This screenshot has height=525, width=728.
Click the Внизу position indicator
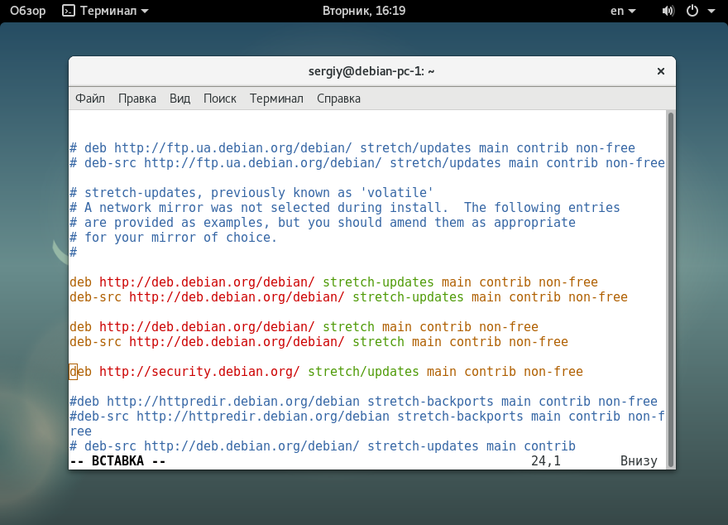tap(639, 461)
